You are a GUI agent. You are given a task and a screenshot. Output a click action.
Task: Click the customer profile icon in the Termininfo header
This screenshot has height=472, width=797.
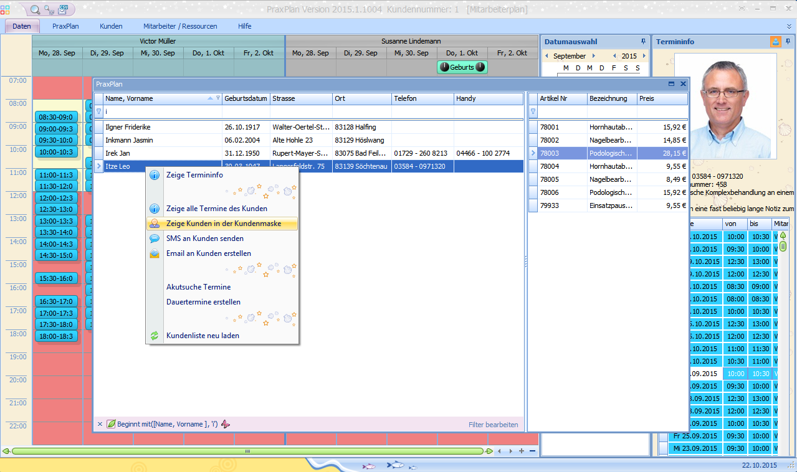(775, 42)
